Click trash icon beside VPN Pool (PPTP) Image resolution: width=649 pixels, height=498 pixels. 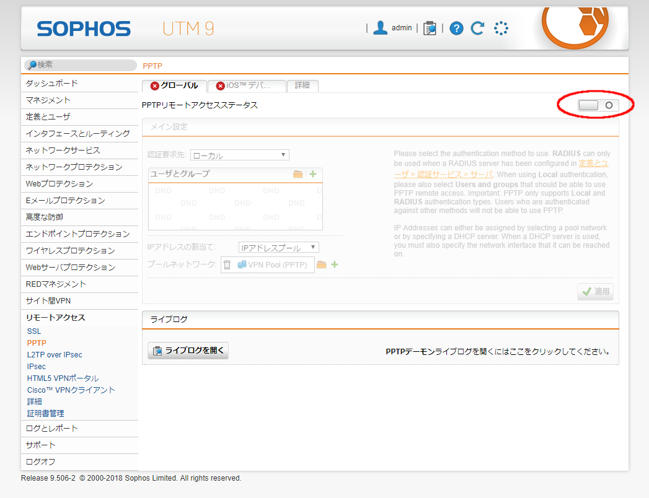227,265
